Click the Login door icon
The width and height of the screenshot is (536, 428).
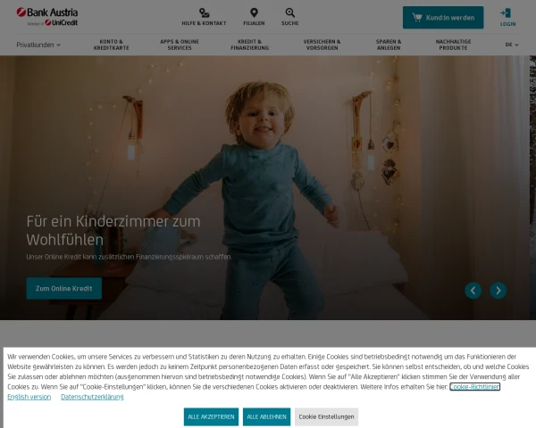click(x=506, y=13)
